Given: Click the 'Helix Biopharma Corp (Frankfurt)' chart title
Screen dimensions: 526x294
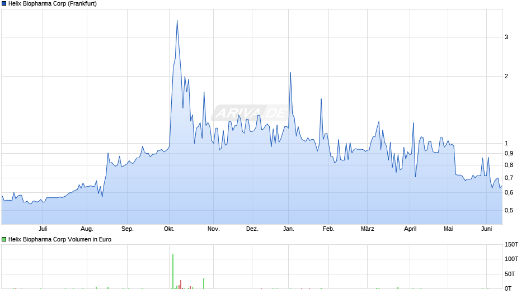Looking at the screenshot, I should tap(53, 4).
